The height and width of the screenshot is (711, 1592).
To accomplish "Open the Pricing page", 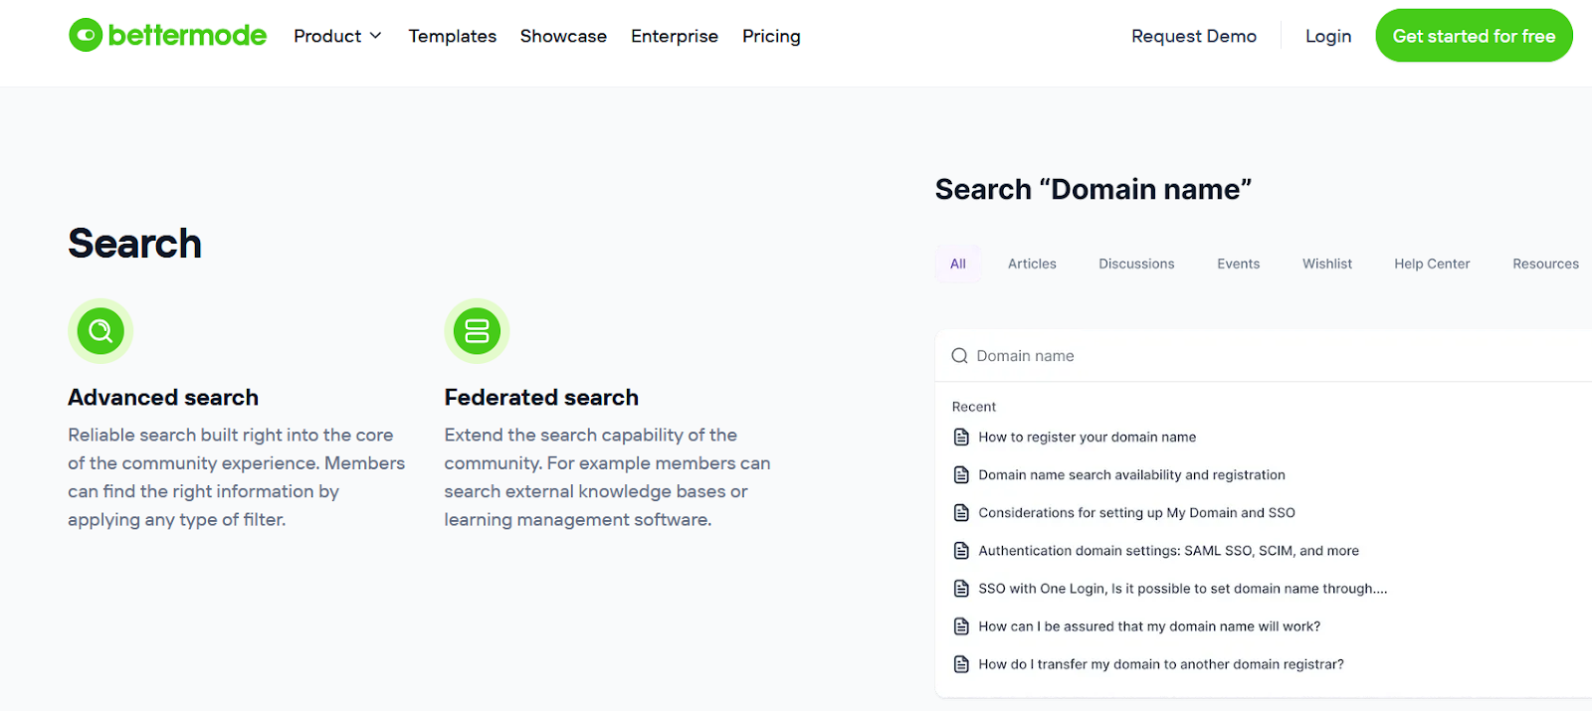I will click(771, 36).
